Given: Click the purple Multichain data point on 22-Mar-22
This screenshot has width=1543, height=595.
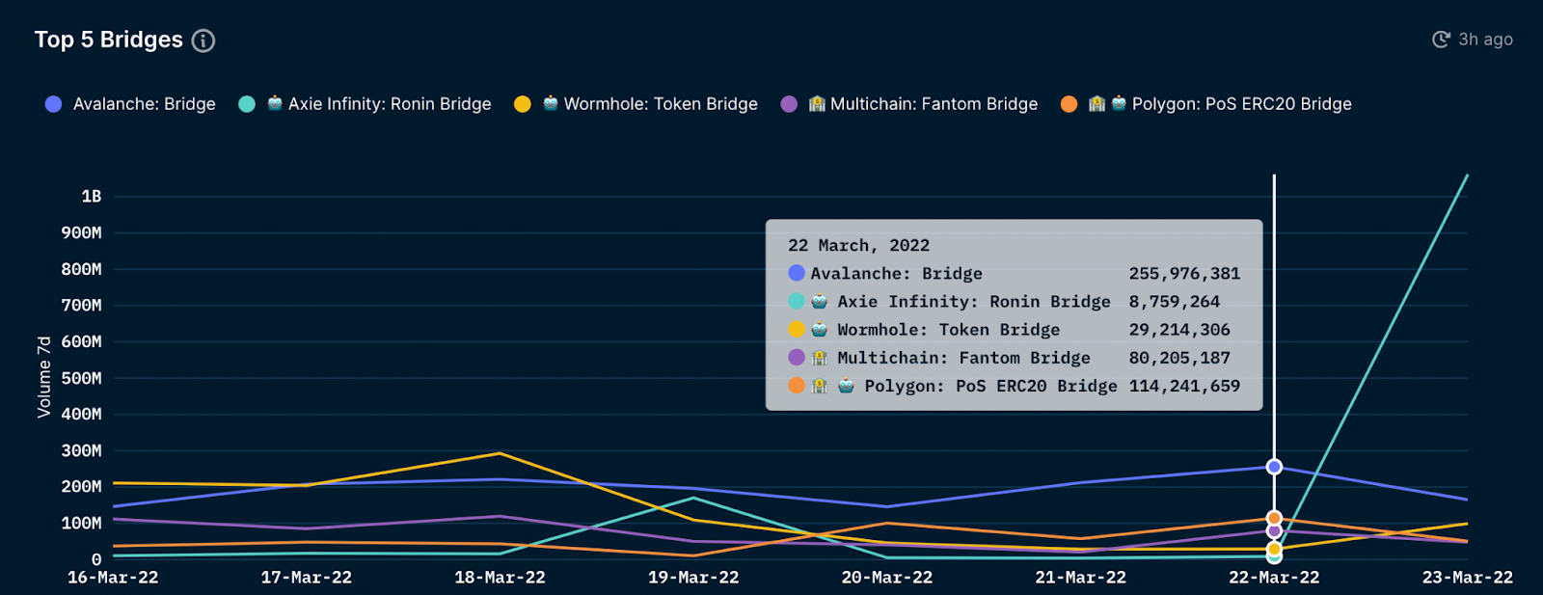Looking at the screenshot, I should 1274,531.
